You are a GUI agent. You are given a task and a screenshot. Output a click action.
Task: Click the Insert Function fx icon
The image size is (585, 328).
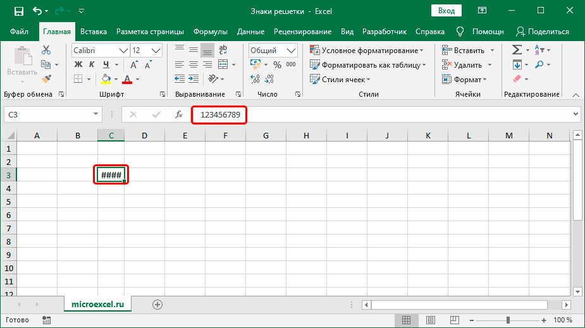179,114
